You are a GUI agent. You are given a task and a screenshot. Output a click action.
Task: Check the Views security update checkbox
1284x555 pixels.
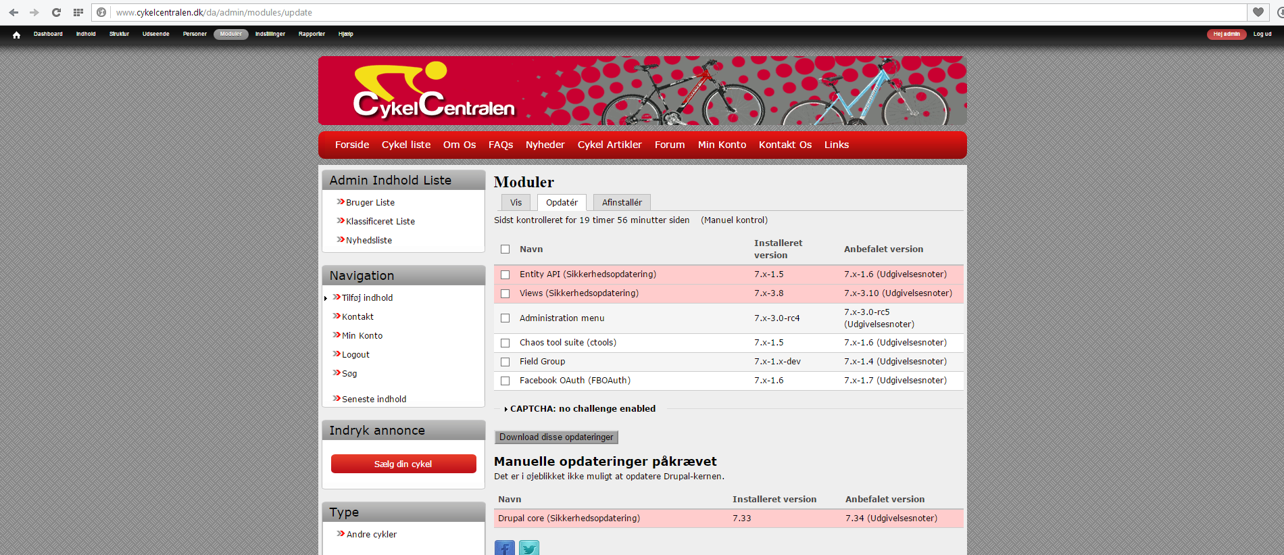click(x=505, y=293)
